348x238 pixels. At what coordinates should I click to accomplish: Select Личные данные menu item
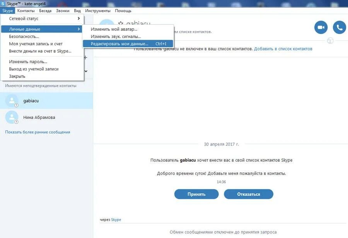42,29
